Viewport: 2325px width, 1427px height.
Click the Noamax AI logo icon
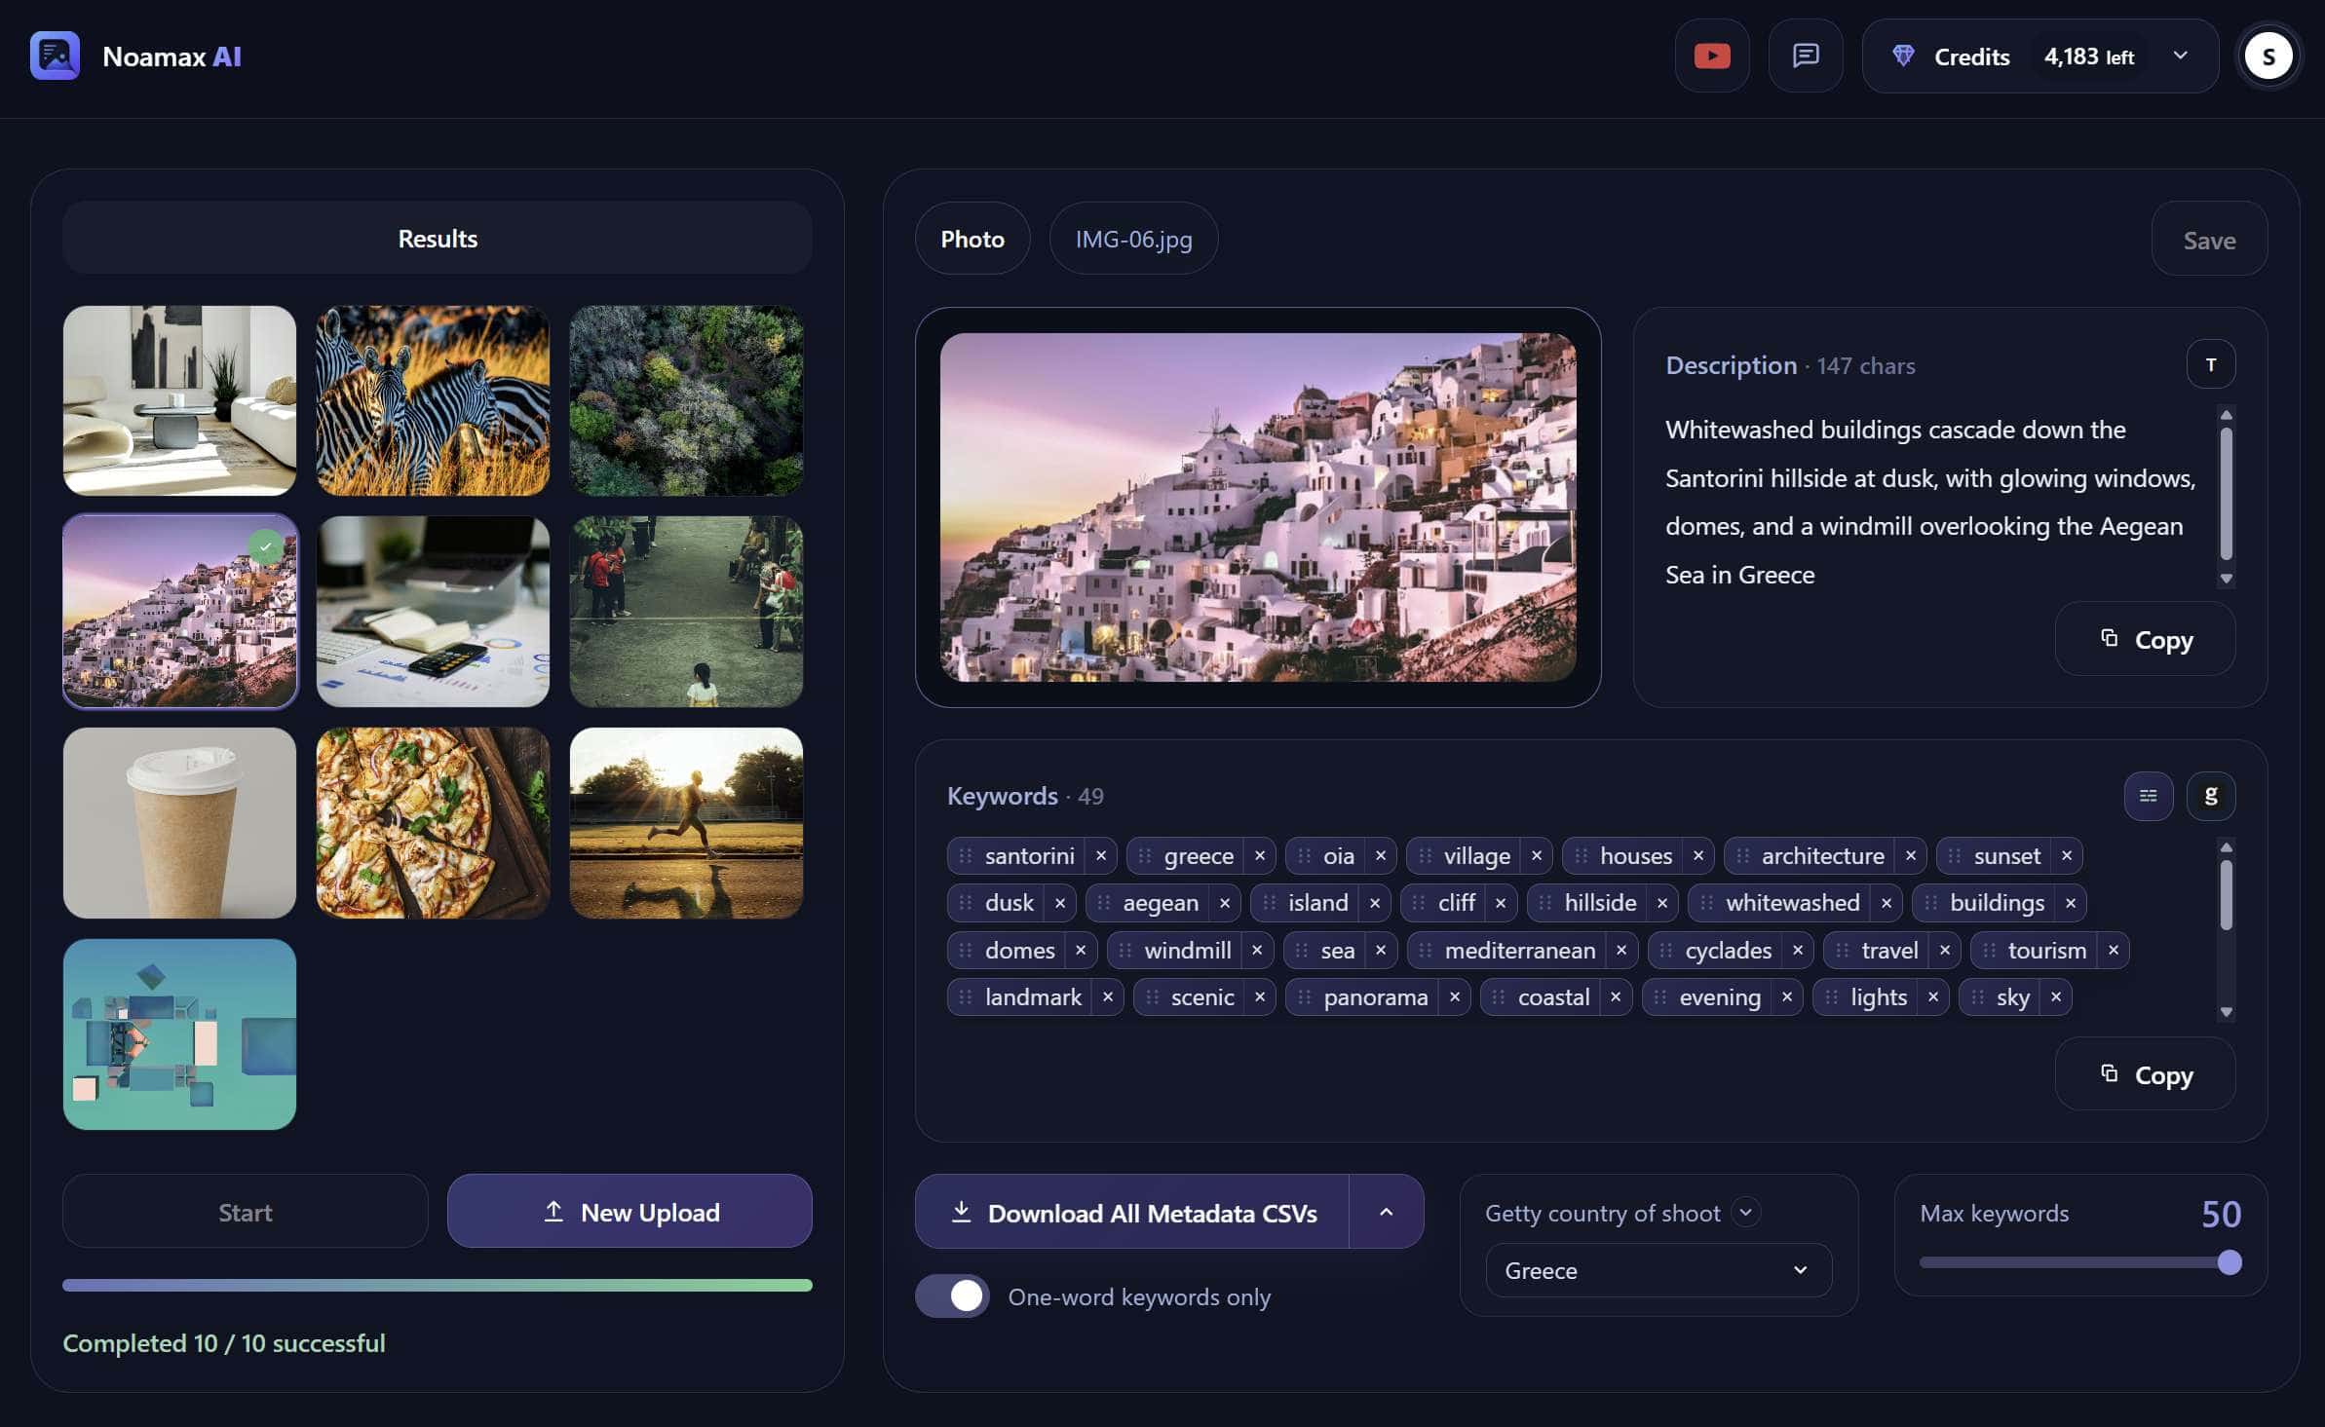(55, 56)
